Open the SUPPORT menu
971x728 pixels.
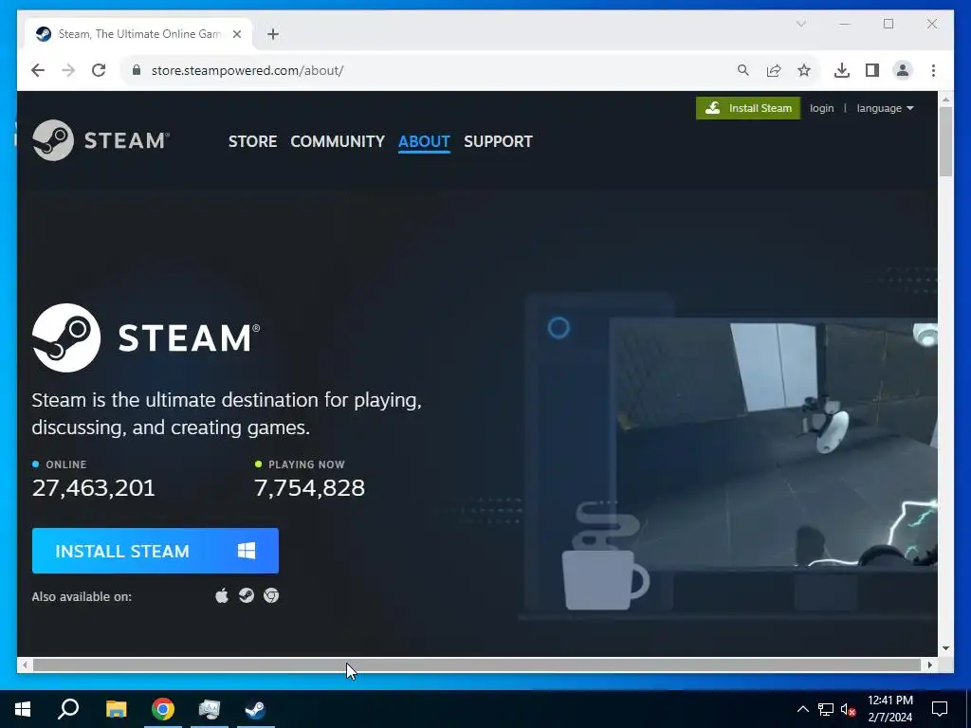498,141
